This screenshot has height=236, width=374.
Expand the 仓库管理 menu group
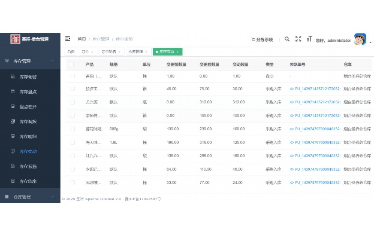coord(30,197)
